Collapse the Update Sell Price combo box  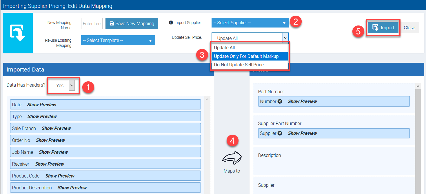285,38
